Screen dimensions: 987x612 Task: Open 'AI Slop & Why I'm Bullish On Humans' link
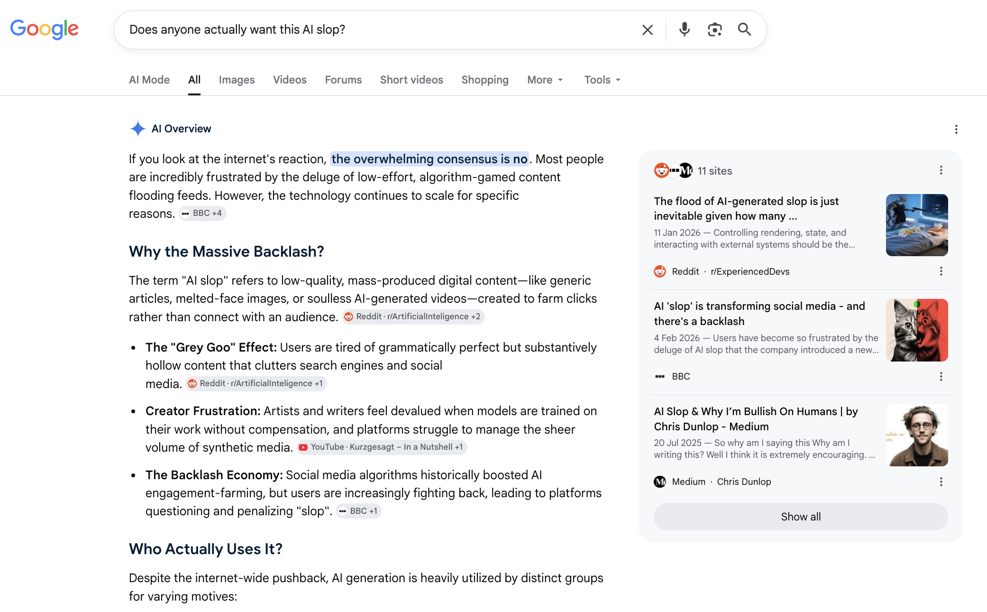[756, 419]
